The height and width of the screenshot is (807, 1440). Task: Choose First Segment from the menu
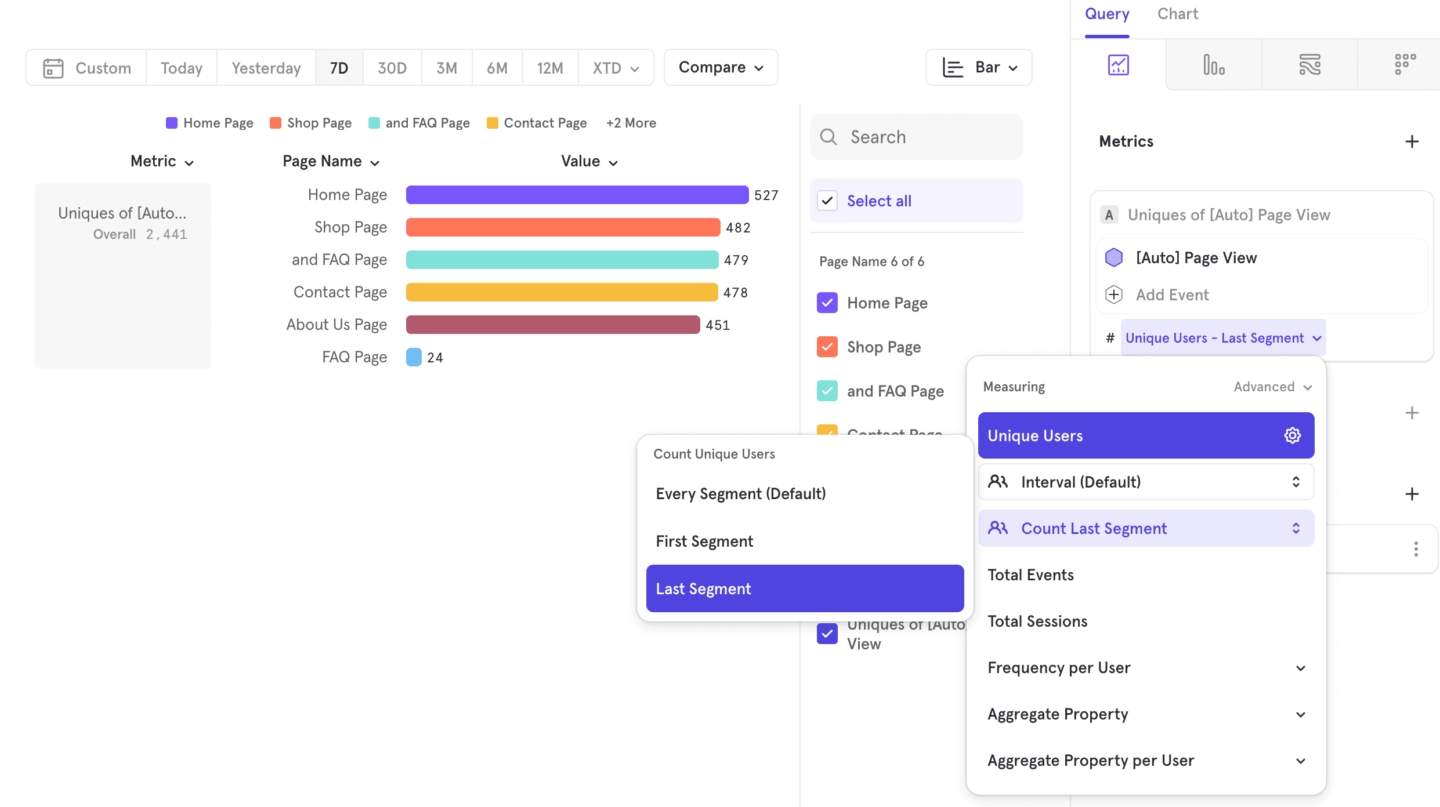pos(704,541)
